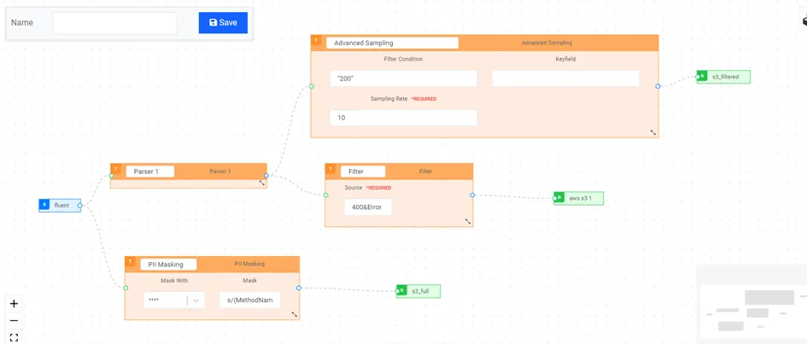The height and width of the screenshot is (344, 807).
Task: Edit the PII Masking name field
Action: [x=168, y=265]
